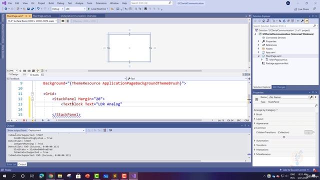
Task: Switch to the Overview document tab
Action: tap(78, 16)
